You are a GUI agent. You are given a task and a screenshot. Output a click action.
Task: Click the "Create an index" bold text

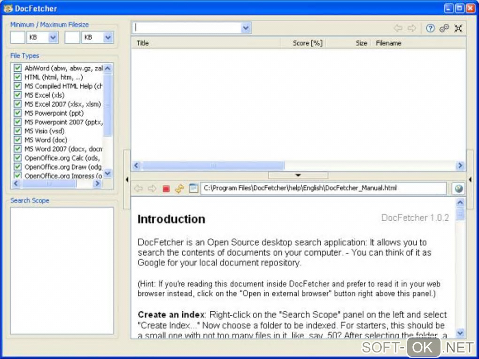coord(171,314)
